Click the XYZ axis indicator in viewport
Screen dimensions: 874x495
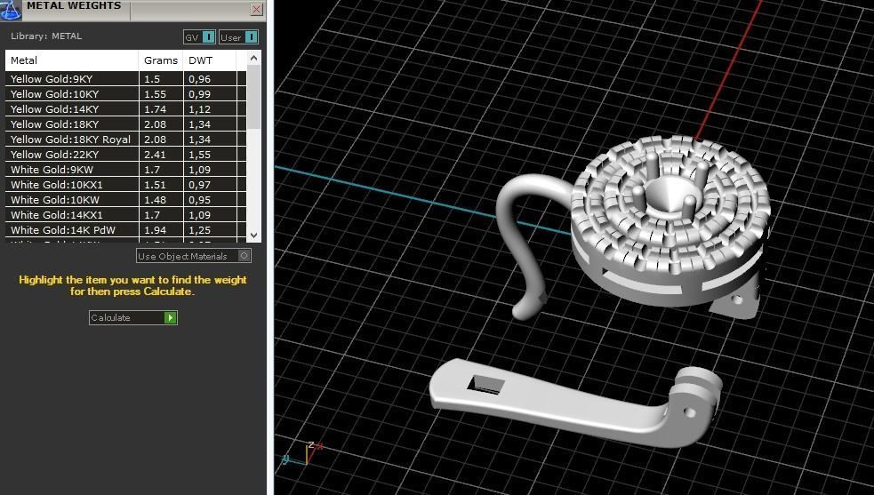point(302,453)
